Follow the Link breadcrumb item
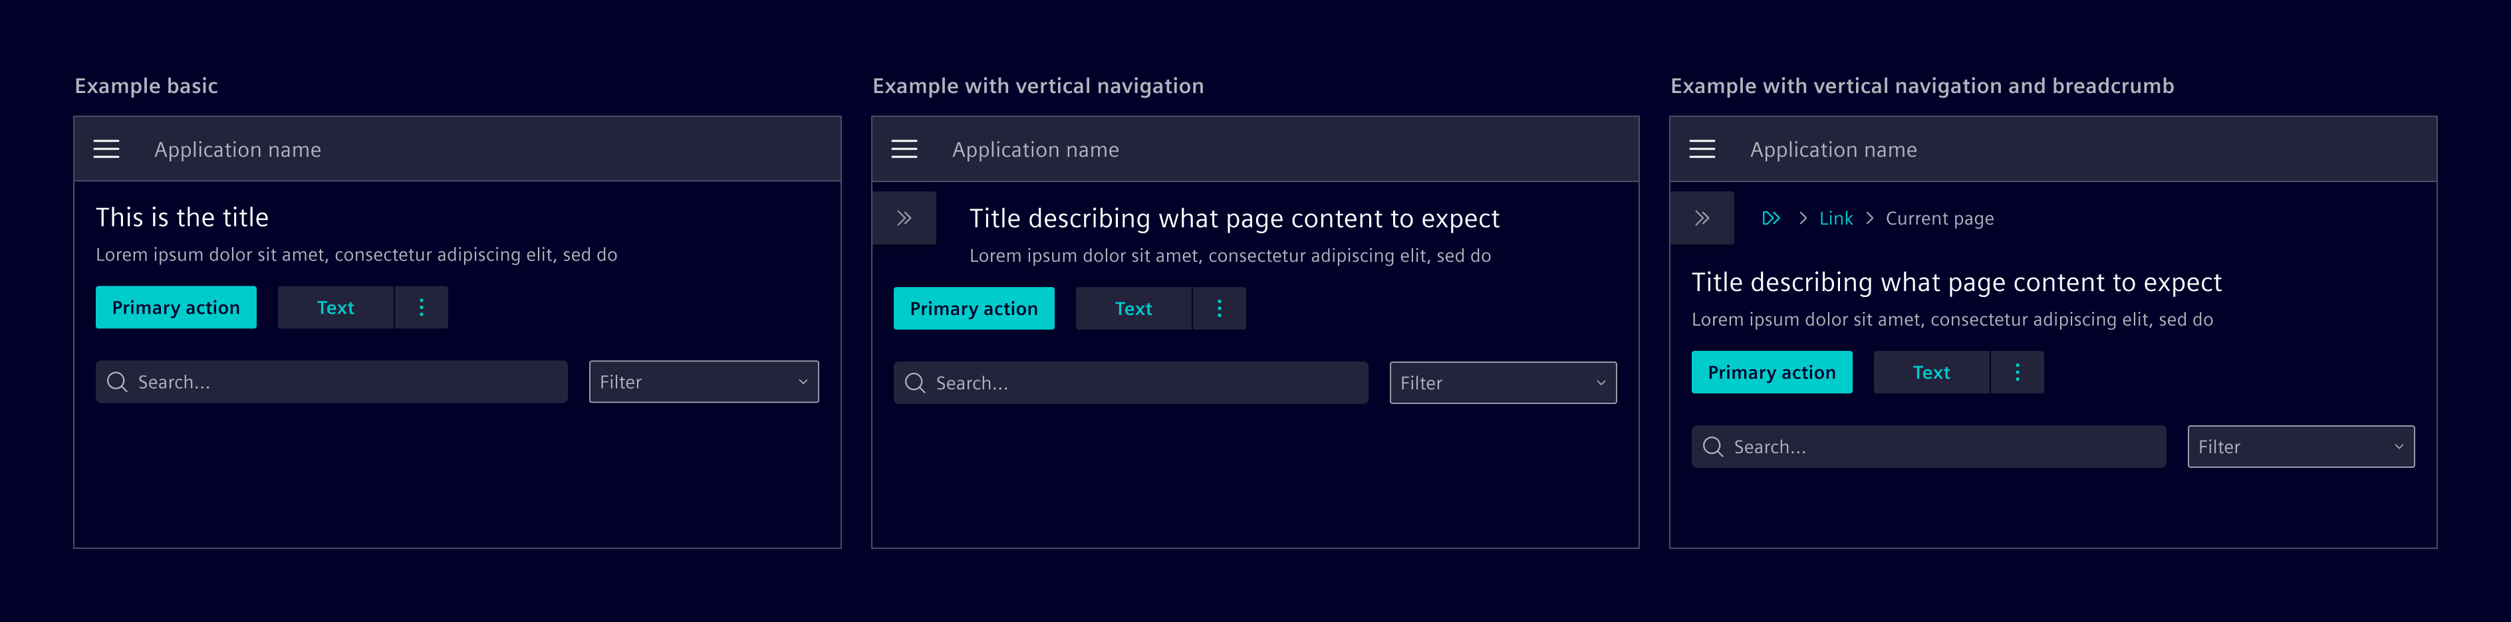The height and width of the screenshot is (622, 2511). coord(1835,218)
